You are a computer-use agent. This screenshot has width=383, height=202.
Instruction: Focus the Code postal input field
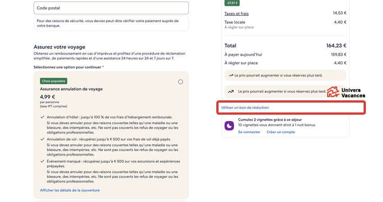[111, 8]
